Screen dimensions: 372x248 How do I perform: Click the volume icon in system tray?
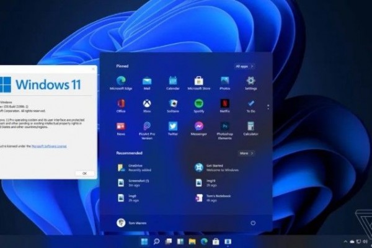(x=365, y=242)
